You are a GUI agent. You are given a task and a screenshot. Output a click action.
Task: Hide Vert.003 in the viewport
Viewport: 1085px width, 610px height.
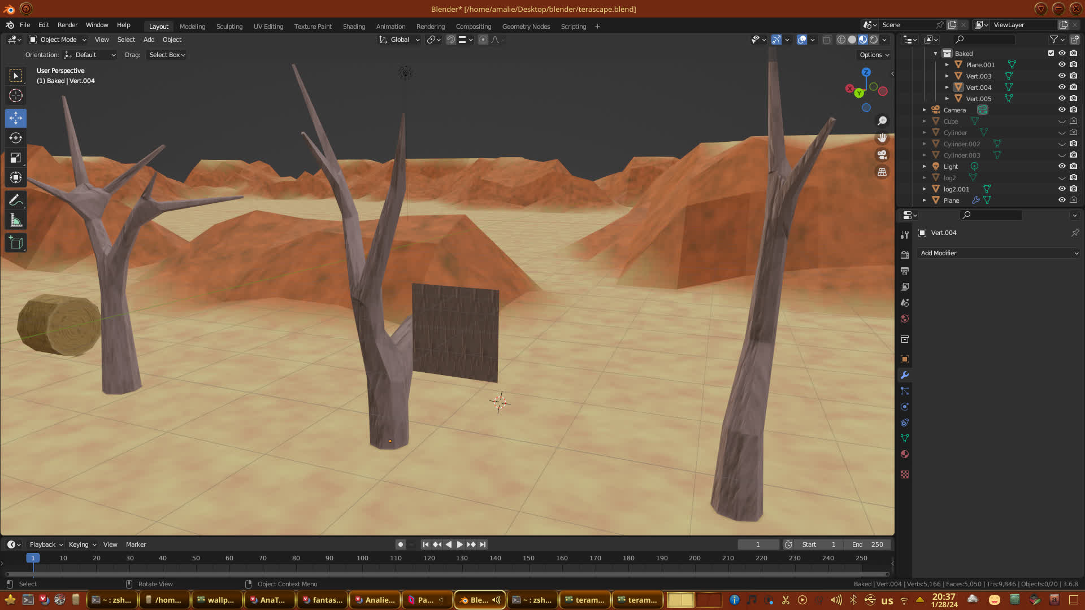pyautogui.click(x=1062, y=76)
